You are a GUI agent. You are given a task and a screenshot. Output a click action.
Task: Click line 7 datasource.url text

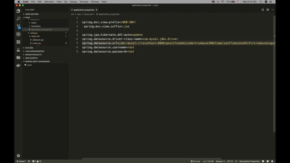tap(178, 43)
